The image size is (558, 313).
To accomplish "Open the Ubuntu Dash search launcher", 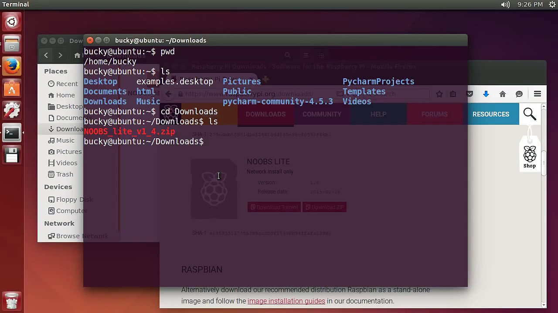I will (12, 21).
